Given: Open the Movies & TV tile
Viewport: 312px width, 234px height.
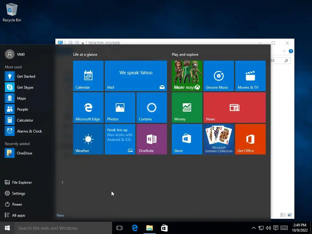Looking at the screenshot, I should point(250,76).
